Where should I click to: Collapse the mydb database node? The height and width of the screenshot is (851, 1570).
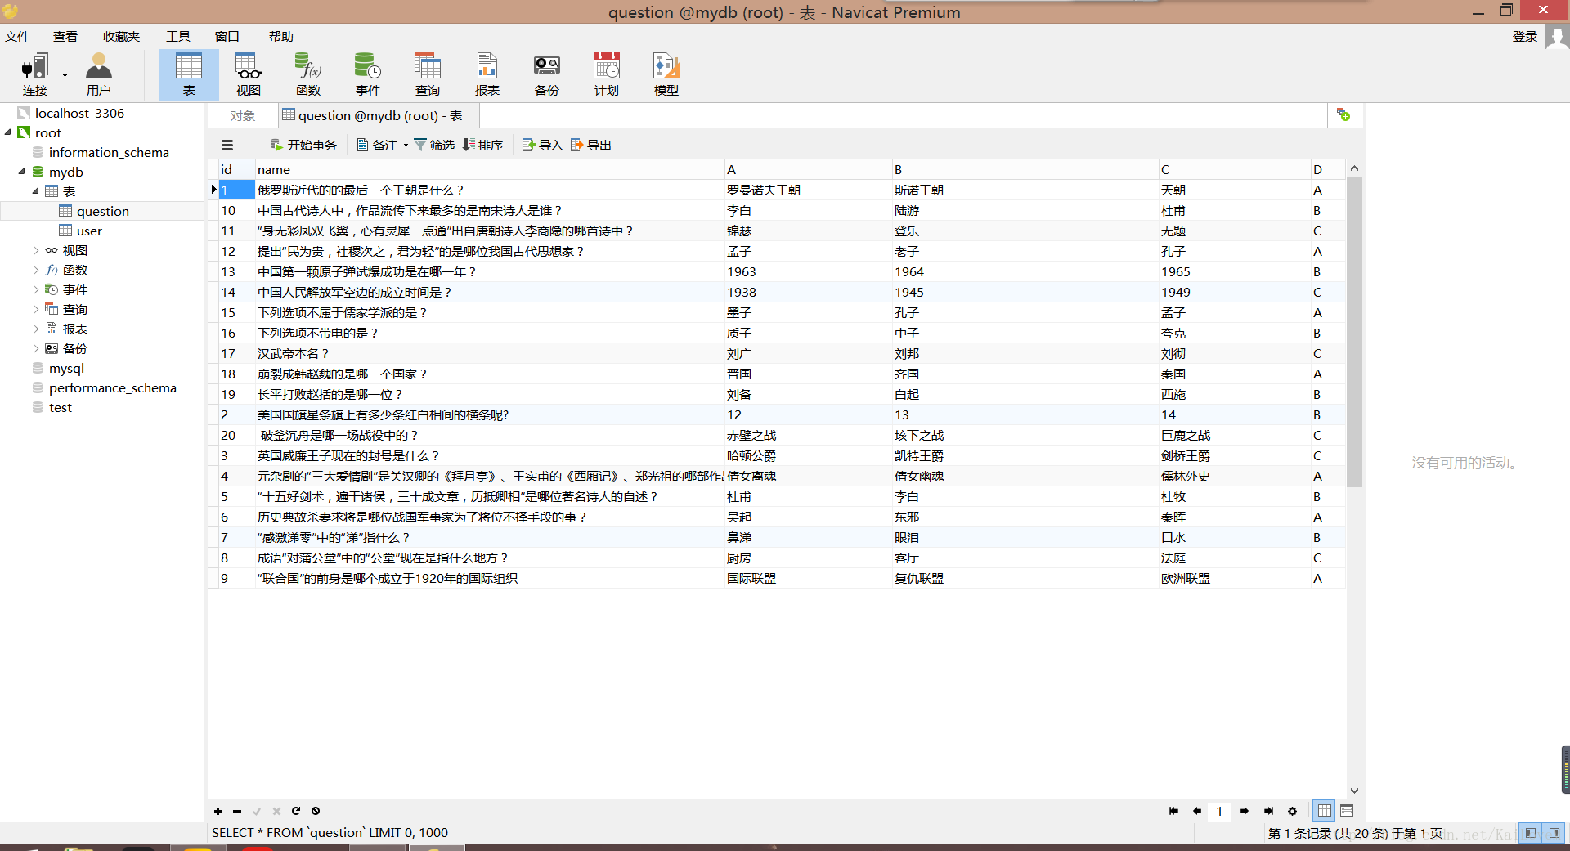22,172
